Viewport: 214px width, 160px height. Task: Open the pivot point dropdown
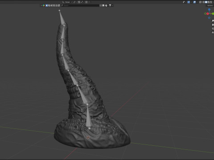click(75, 2)
